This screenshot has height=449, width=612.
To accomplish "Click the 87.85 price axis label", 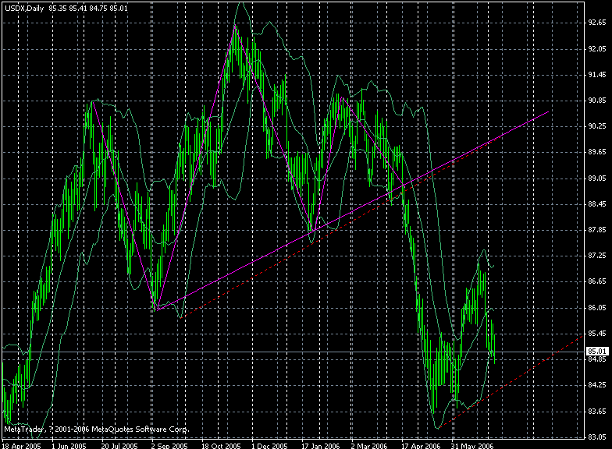I will 598,229.
